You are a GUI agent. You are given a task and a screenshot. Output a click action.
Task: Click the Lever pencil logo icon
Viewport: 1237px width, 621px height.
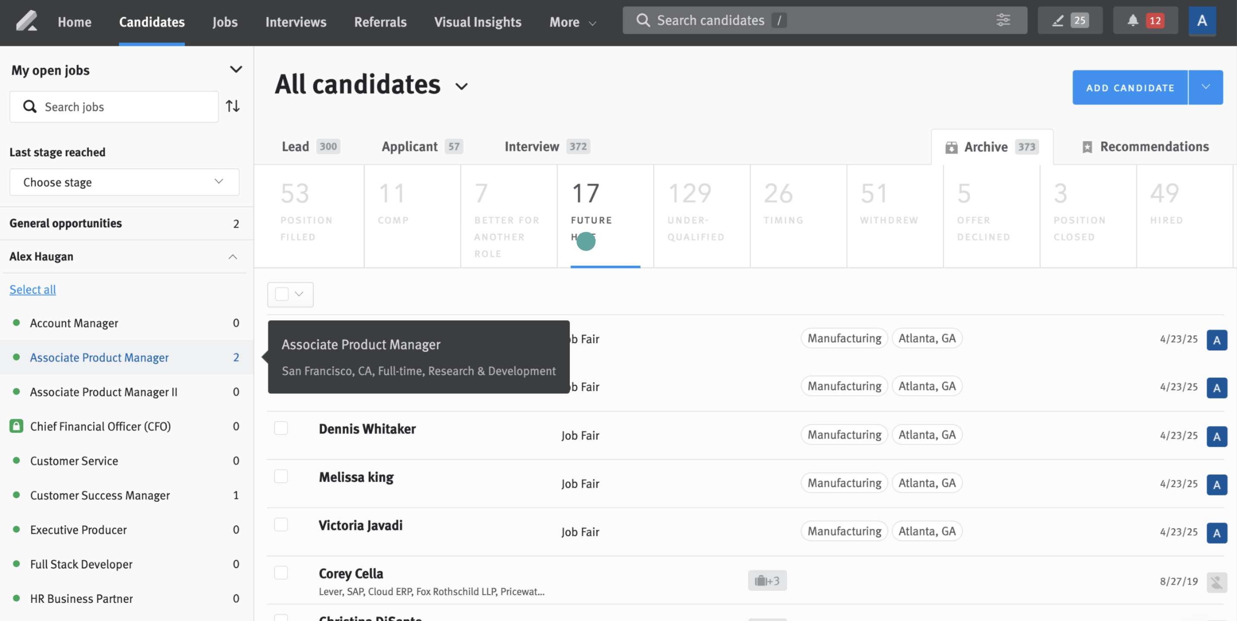pos(26,22)
